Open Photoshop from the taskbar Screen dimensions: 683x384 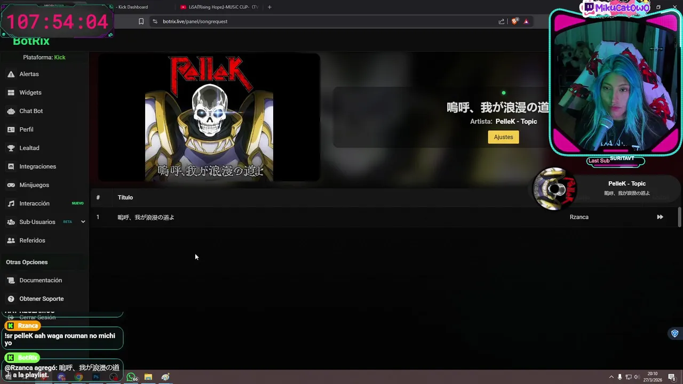(x=96, y=377)
